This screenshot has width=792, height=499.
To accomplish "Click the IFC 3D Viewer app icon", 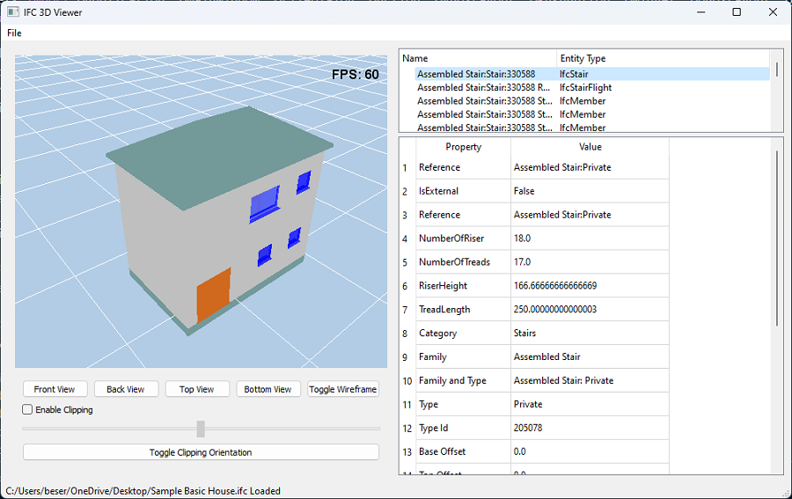I will point(12,12).
